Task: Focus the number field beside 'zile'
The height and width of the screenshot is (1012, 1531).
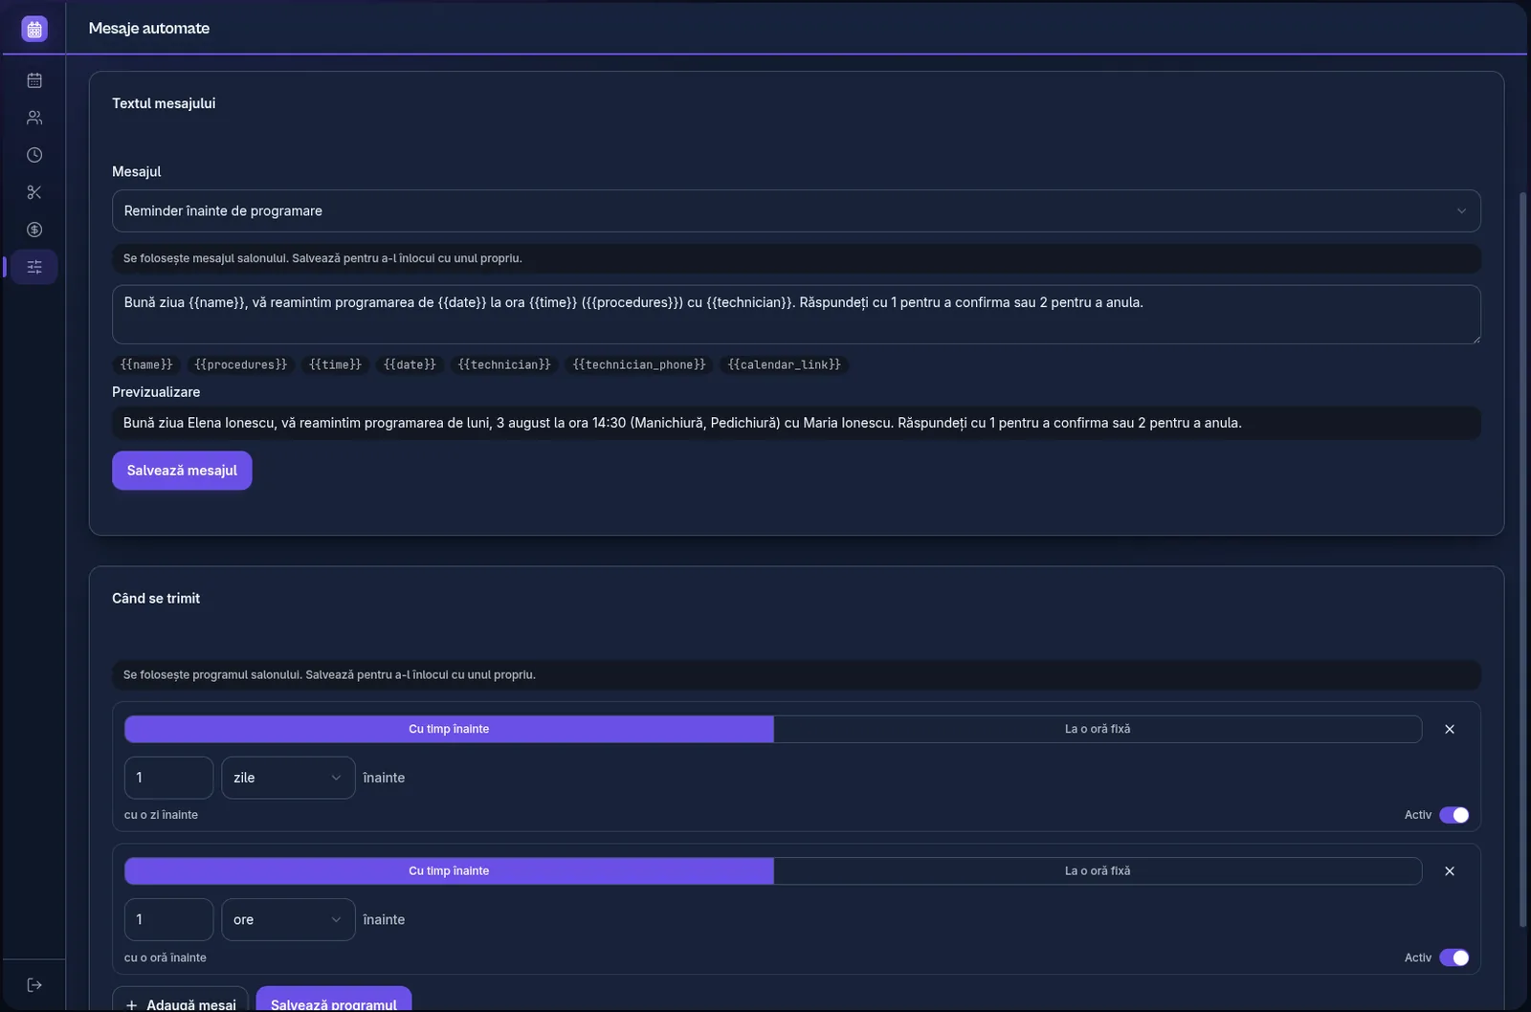Action: click(168, 778)
